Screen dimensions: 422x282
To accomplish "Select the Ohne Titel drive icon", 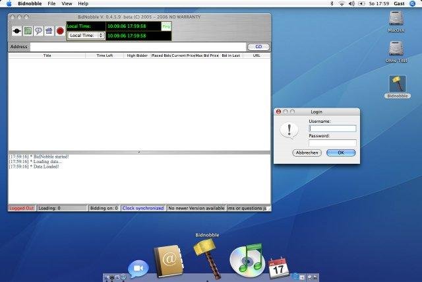I will [x=396, y=52].
